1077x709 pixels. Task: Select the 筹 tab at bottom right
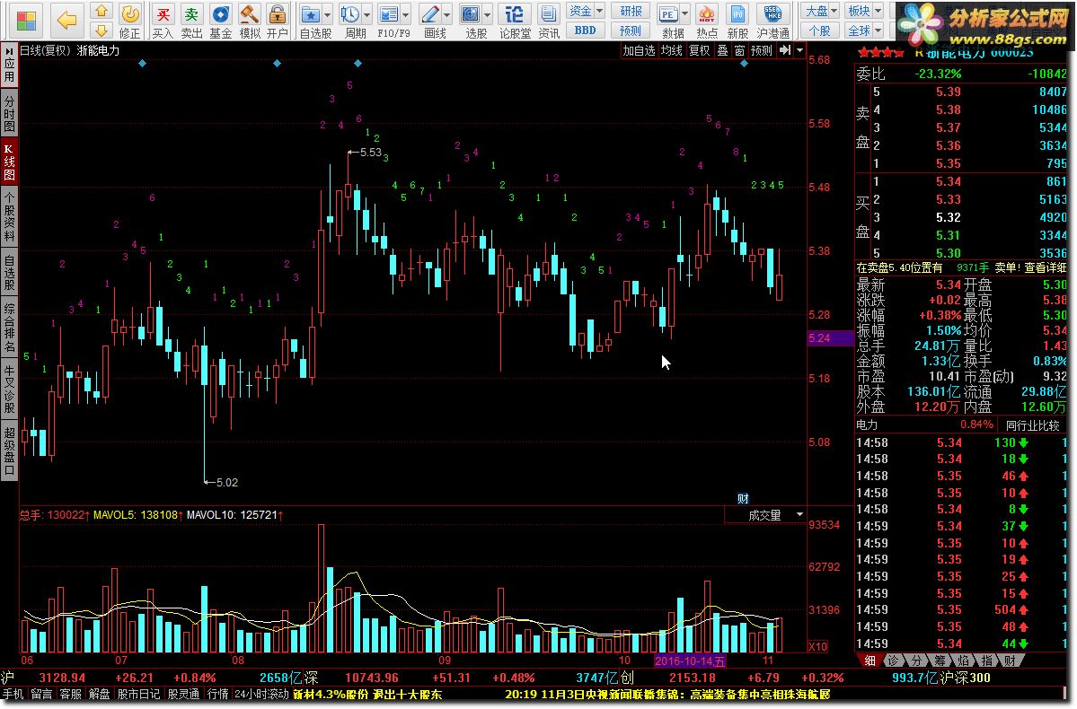(939, 661)
